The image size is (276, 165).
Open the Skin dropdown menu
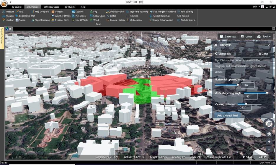tap(256, 6)
